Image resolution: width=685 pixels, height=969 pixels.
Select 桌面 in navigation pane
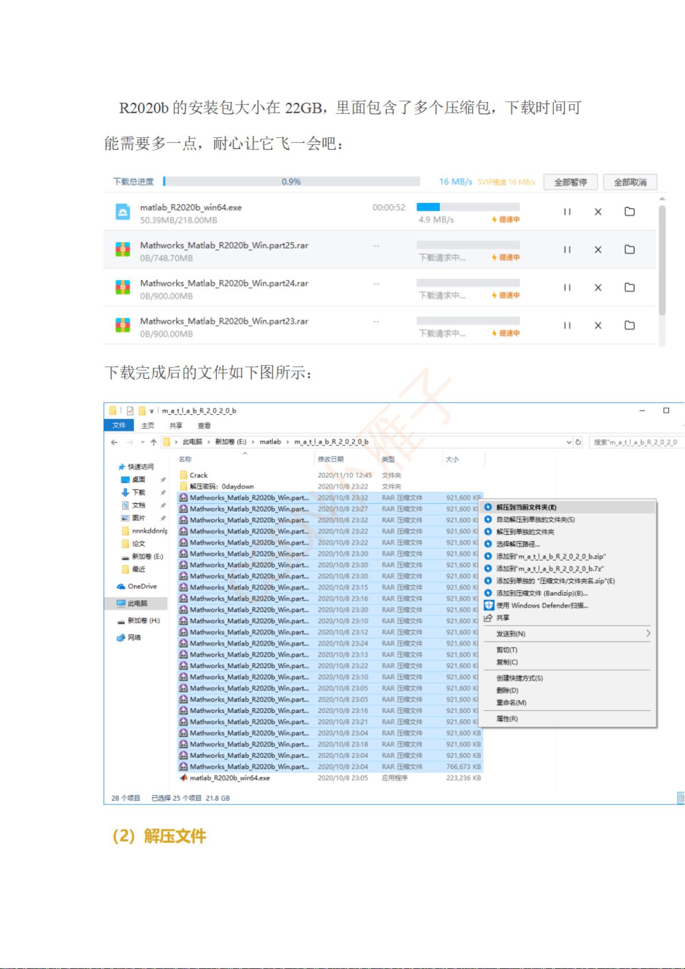coord(133,479)
